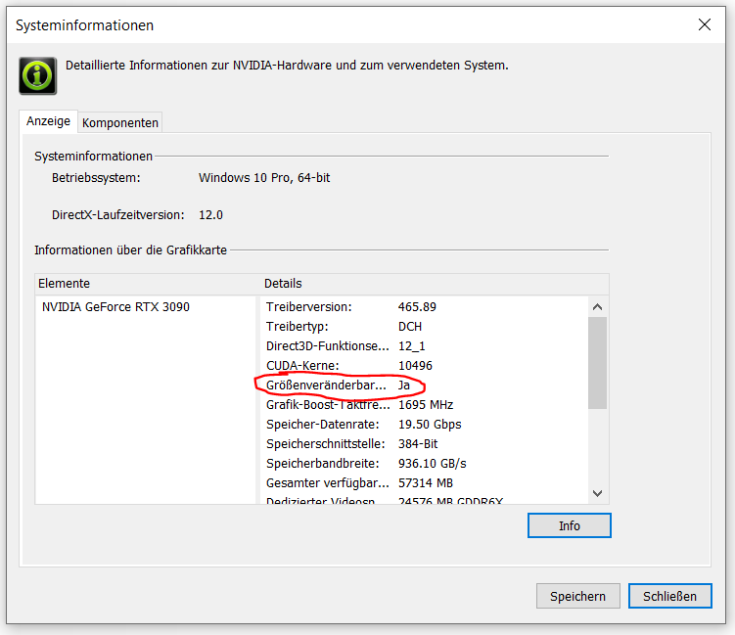Click scroll-down arrow of details list
The image size is (735, 635).
(597, 493)
